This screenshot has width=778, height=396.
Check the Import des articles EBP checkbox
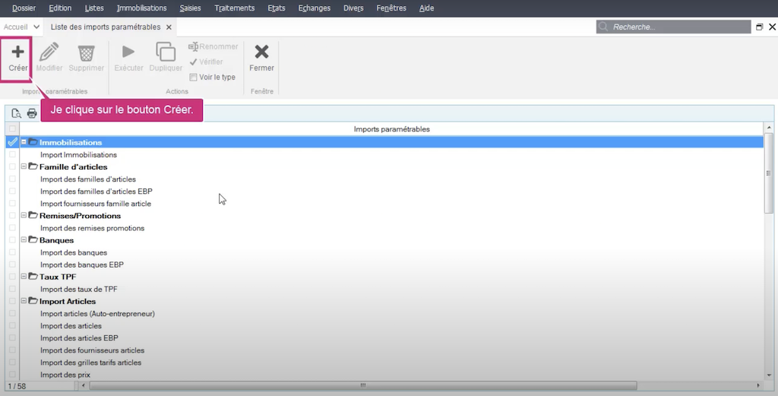coord(12,338)
